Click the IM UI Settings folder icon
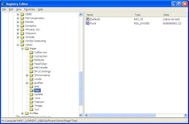 tap(31, 71)
